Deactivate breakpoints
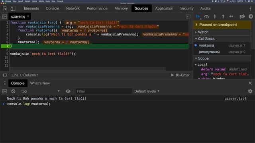Viewport: 255px width, 143px height. tap(242, 16)
